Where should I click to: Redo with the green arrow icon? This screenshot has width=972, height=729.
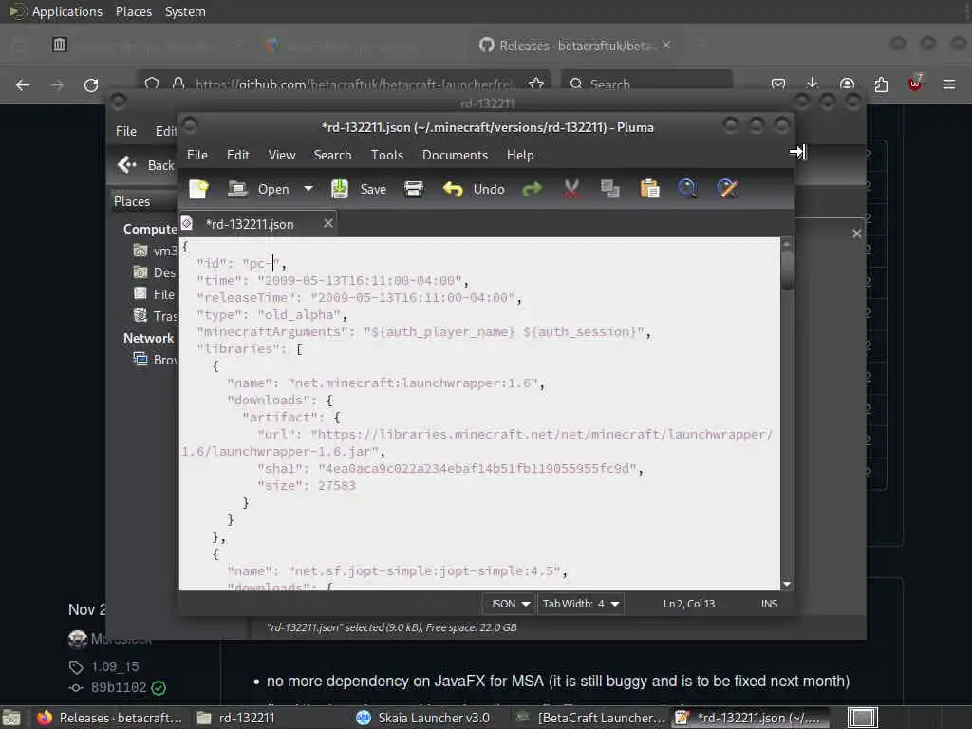pos(532,189)
